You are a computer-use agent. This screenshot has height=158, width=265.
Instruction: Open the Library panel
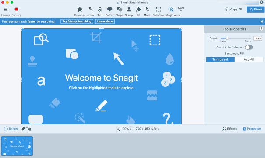[x=5, y=11]
